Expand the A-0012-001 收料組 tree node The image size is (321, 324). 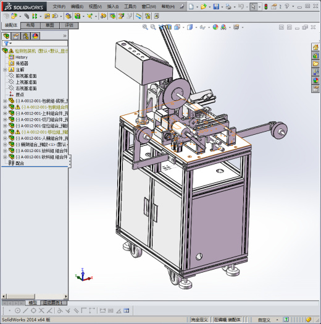coord(5,157)
